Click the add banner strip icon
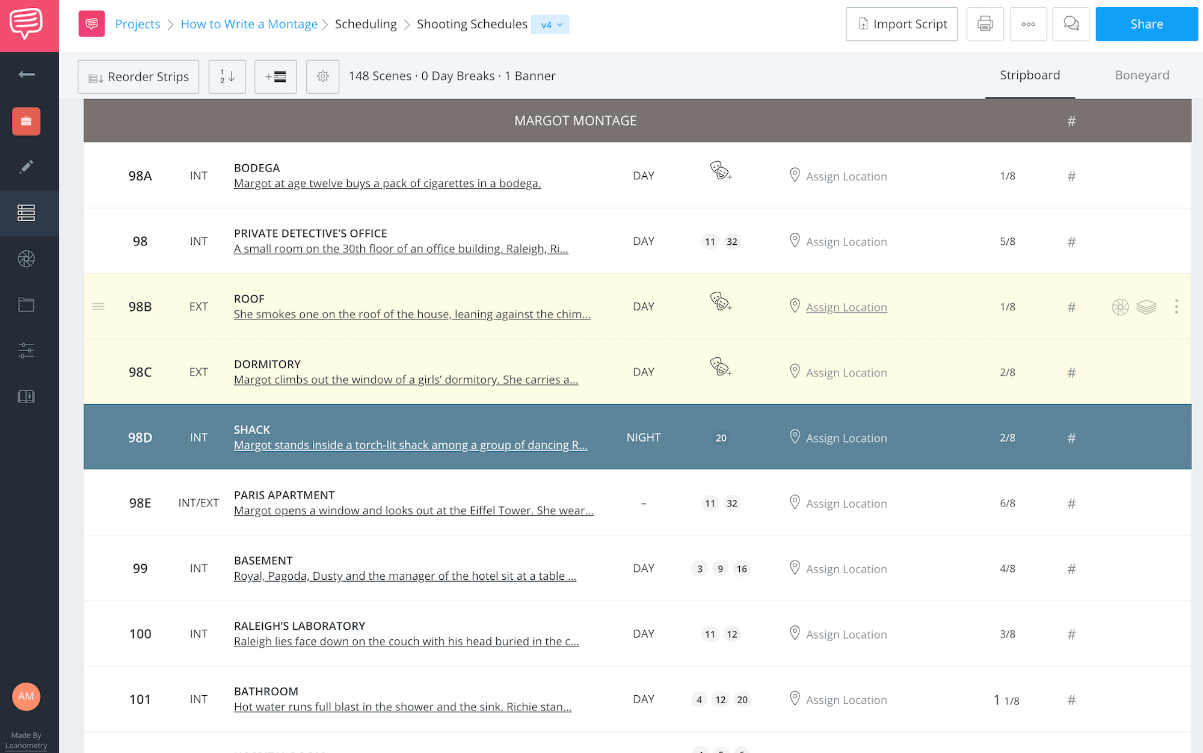 [275, 76]
